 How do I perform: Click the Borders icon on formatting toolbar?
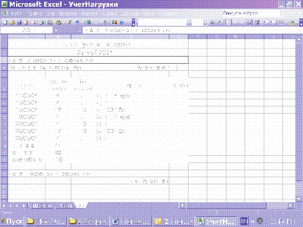(x=282, y=23)
